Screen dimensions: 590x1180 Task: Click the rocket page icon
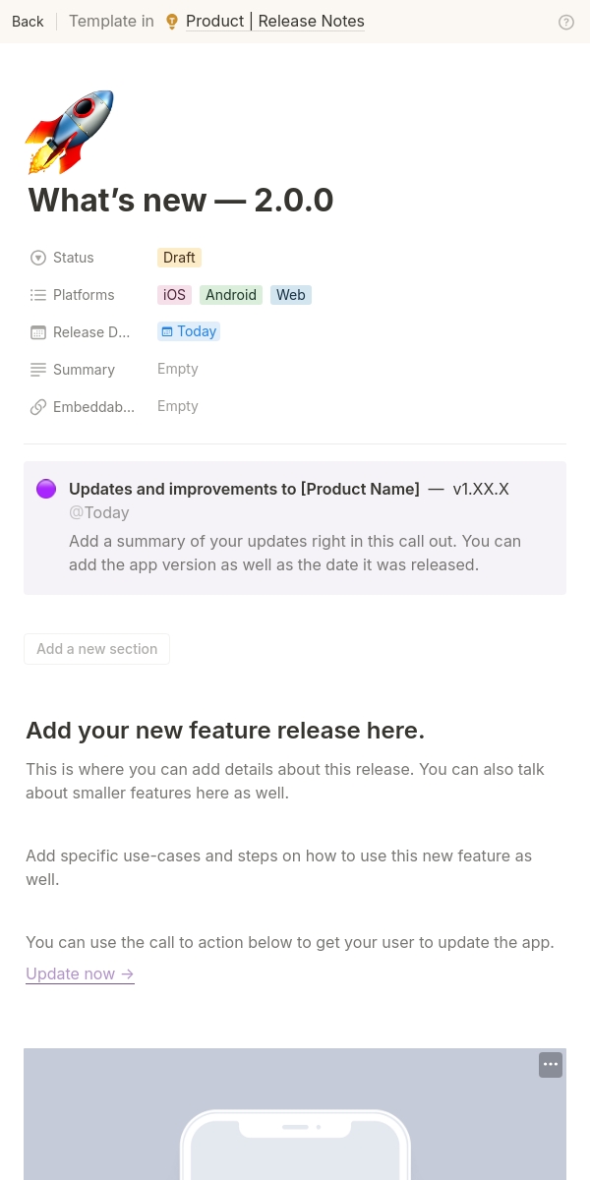tap(69, 132)
